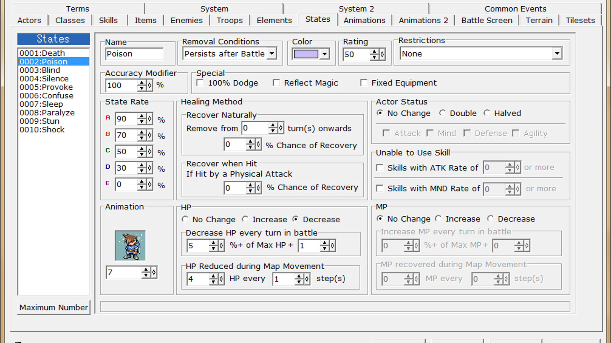Switch to the Terms tab
This screenshot has height=343, width=611.
(77, 9)
